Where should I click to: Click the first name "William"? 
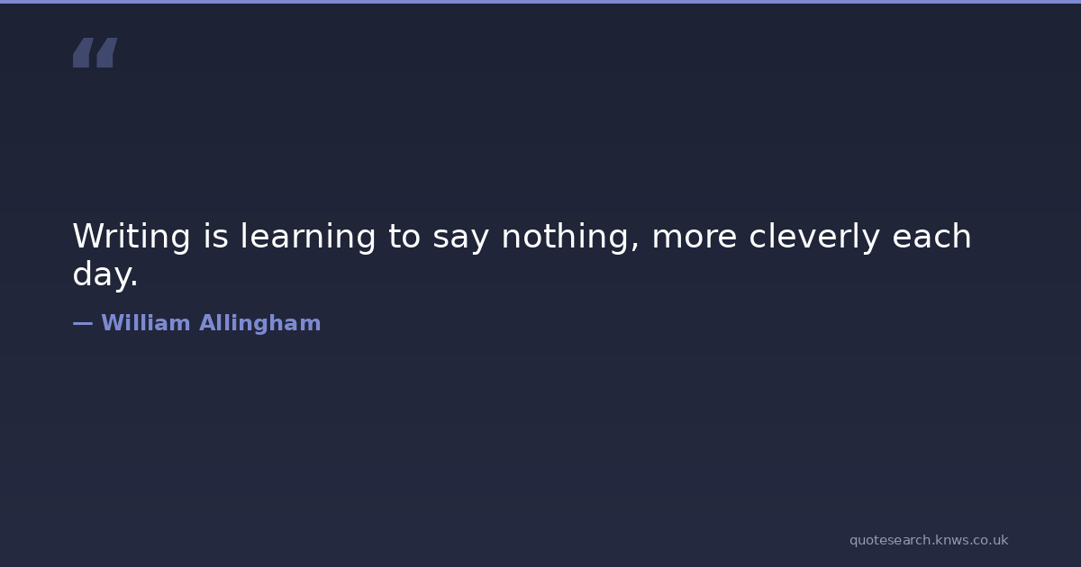tap(146, 324)
